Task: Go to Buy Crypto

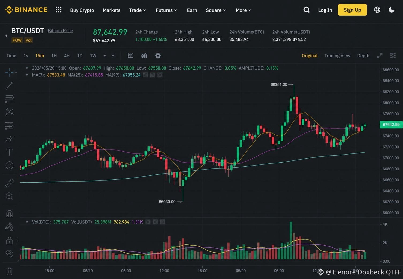Action: [82, 10]
